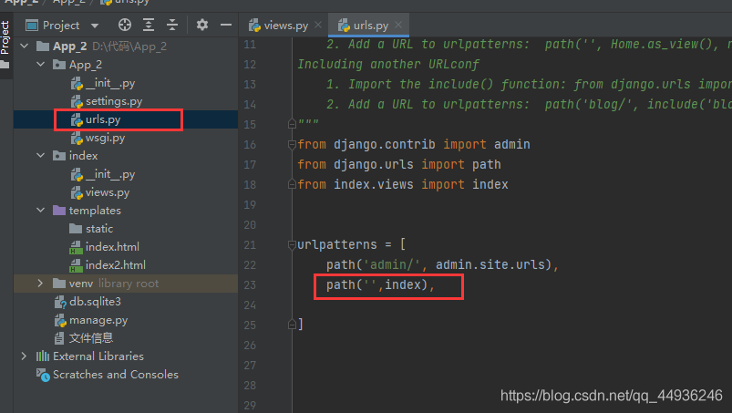Open Project panel settings gear

coord(202,25)
